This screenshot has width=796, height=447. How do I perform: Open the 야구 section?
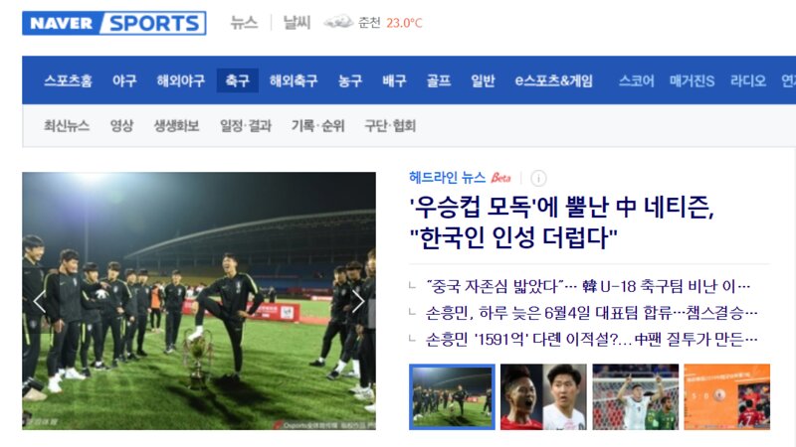[124, 80]
